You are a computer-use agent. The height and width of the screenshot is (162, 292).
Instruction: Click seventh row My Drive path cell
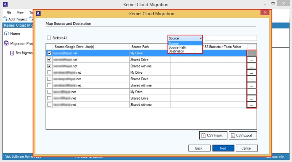tap(150, 92)
